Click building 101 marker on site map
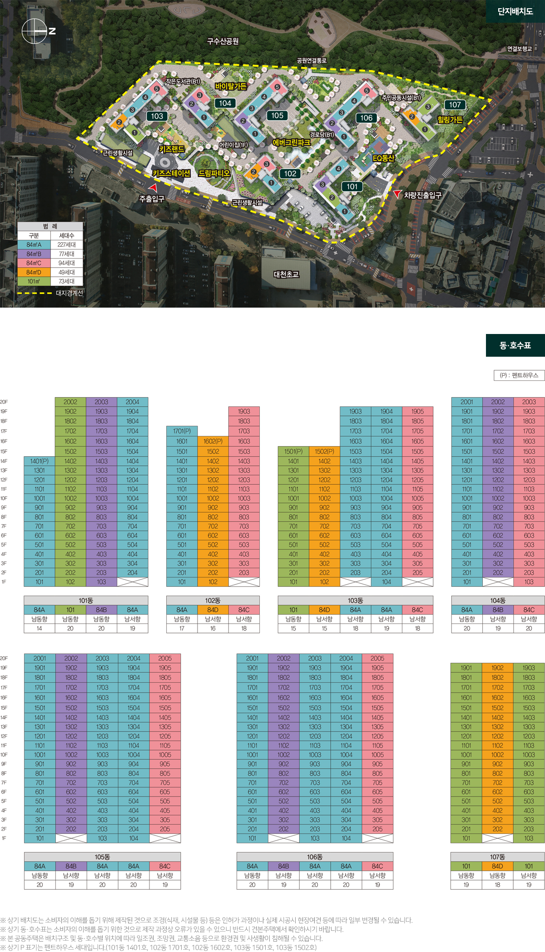545x952 pixels. (x=352, y=187)
